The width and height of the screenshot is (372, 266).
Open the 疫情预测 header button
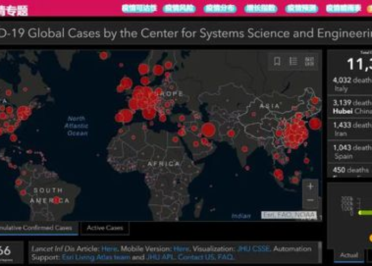(x=301, y=9)
